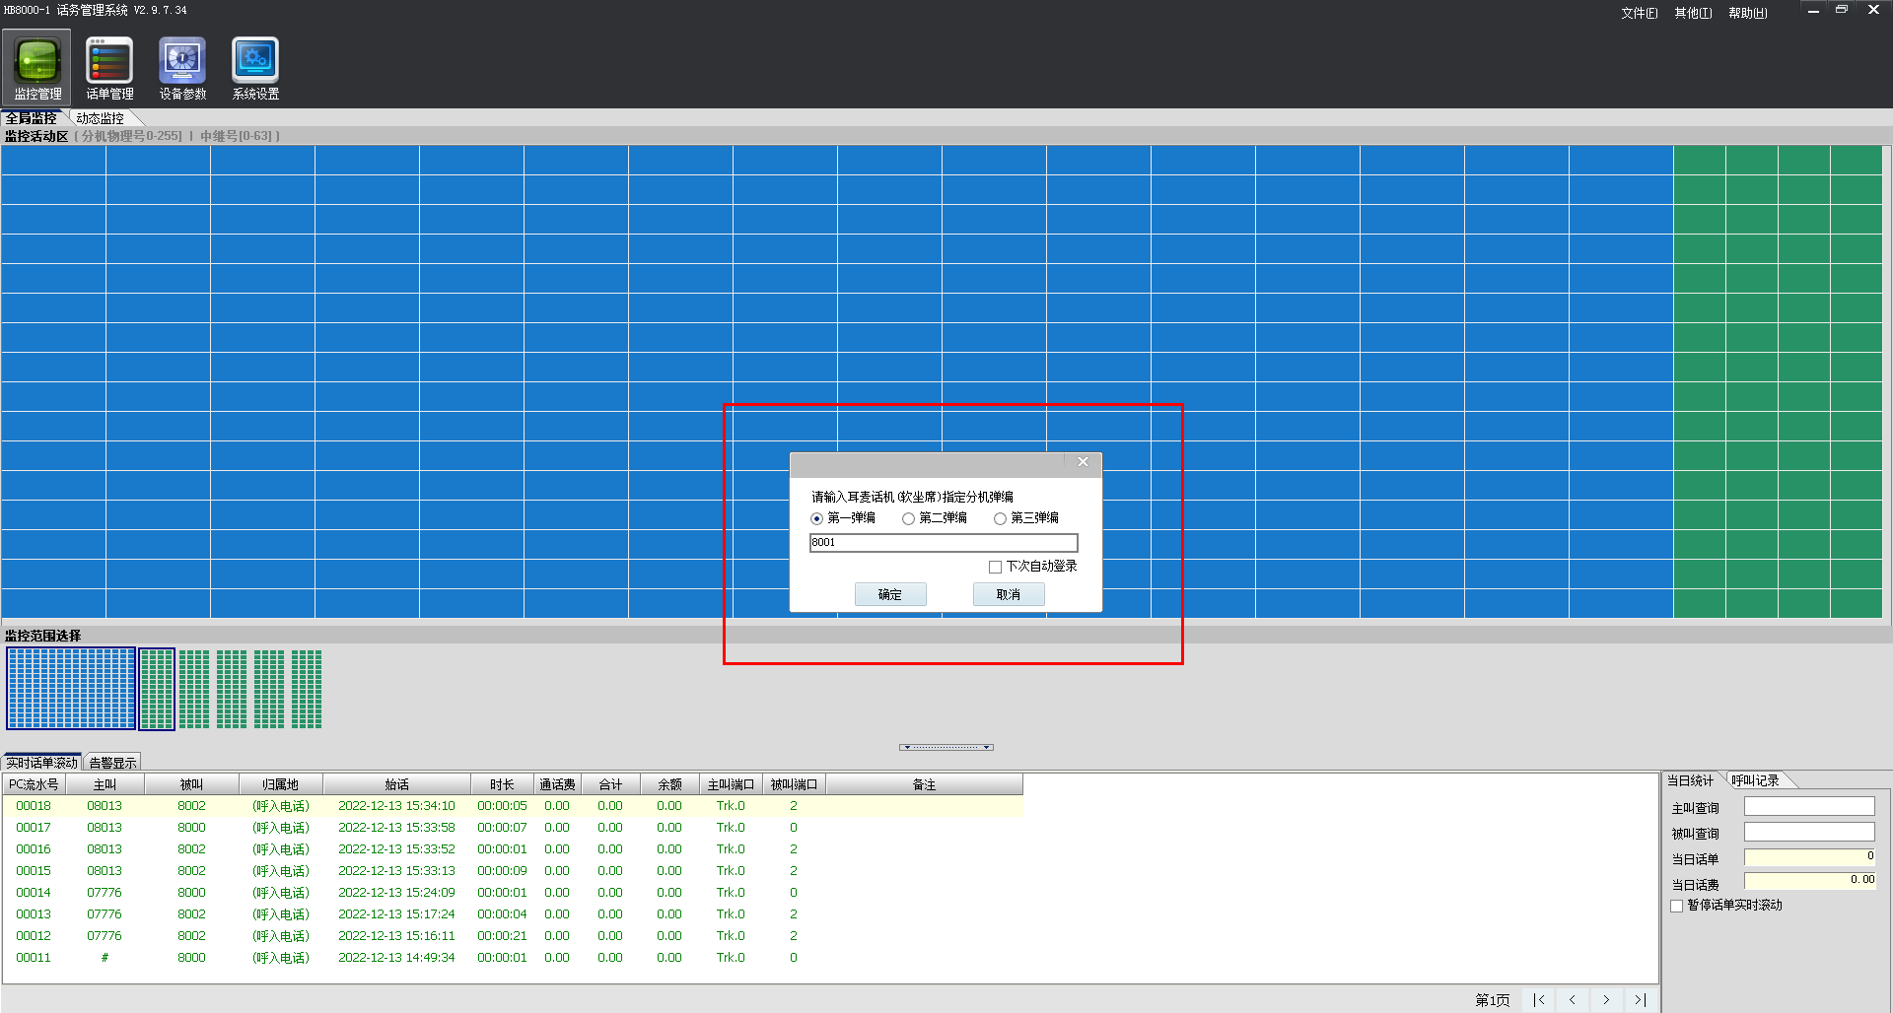This screenshot has width=1893, height=1013.
Task: Open the 文件 menu
Action: 1639,13
